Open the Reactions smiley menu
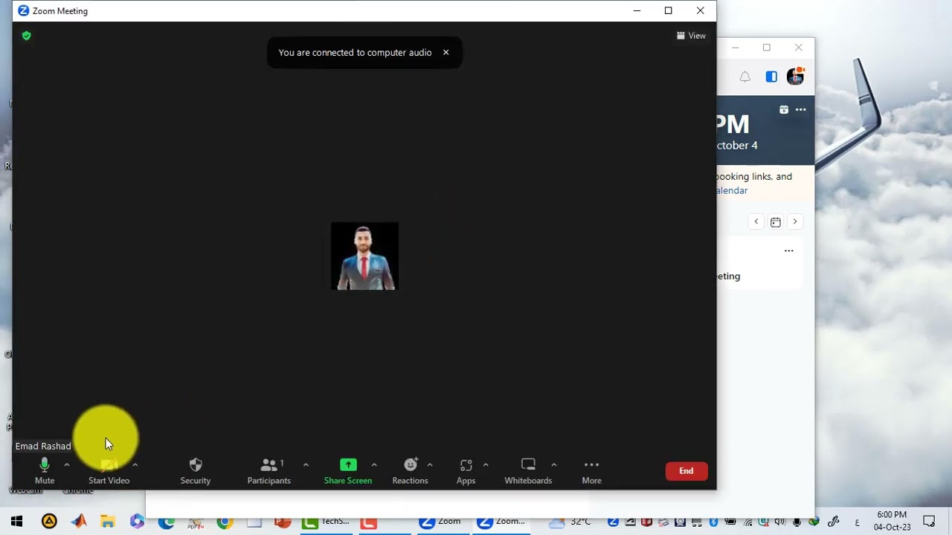Image resolution: width=952 pixels, height=535 pixels. coord(410,471)
